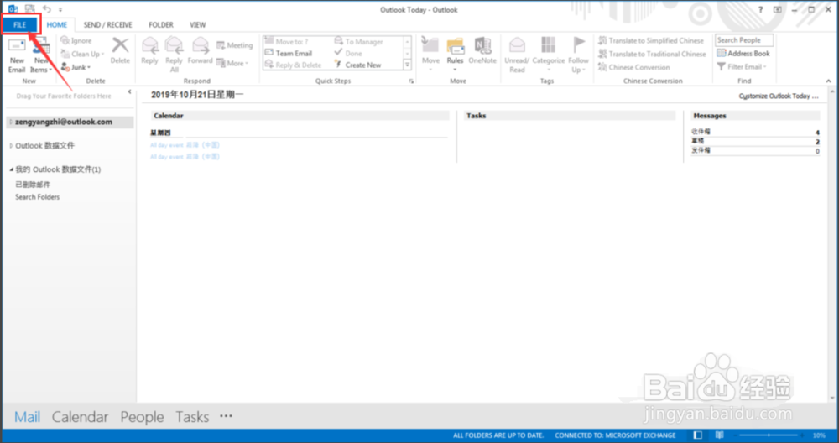Click Reply All in the ribbon

(x=174, y=55)
